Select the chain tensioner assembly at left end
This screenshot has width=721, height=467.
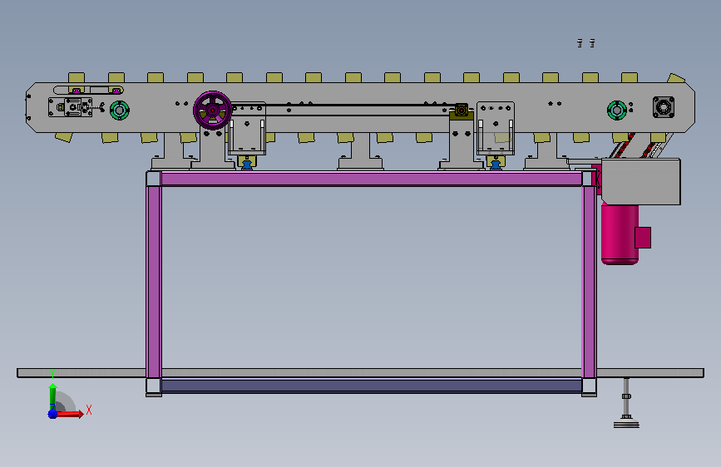point(71,107)
